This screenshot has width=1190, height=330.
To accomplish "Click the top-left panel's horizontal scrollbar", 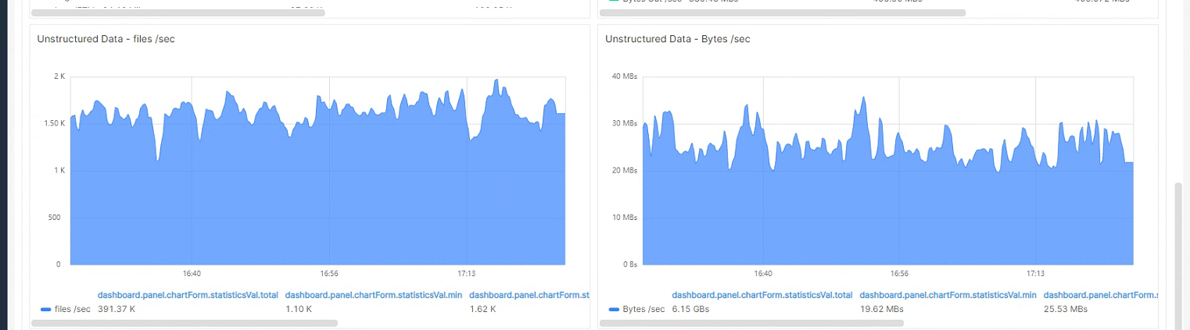I will [177, 12].
